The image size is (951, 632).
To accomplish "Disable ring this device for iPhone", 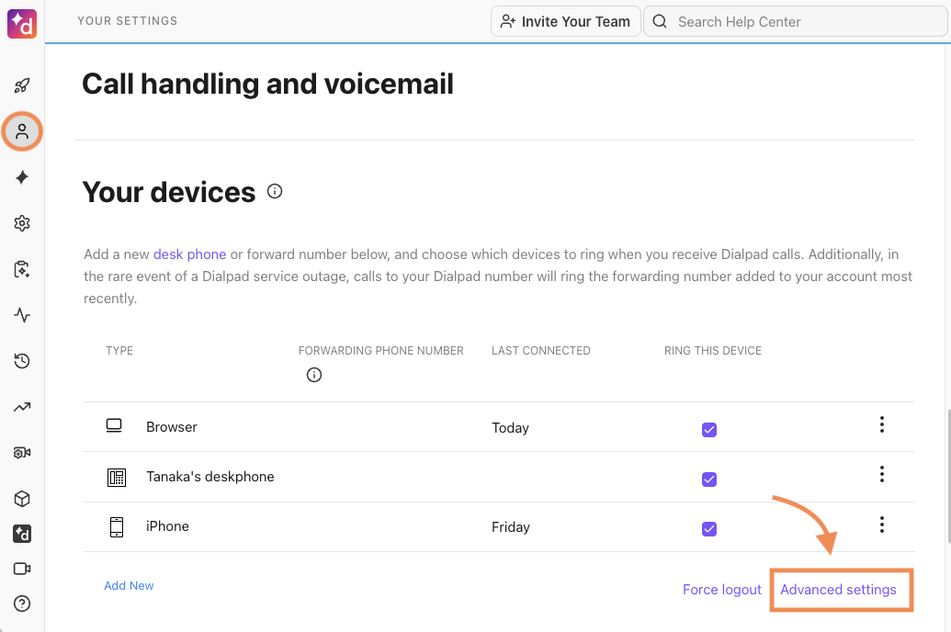I will pyautogui.click(x=708, y=529).
